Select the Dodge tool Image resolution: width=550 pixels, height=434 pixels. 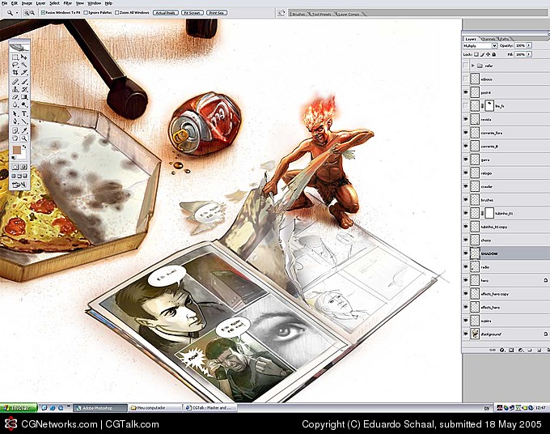coord(24,104)
